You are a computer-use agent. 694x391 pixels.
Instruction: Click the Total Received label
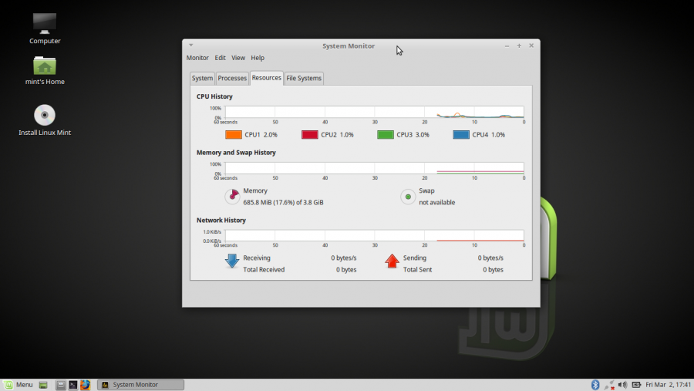click(264, 270)
